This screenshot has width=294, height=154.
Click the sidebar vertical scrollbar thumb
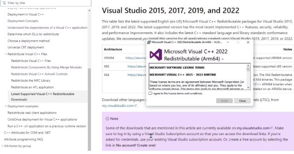tap(89, 109)
